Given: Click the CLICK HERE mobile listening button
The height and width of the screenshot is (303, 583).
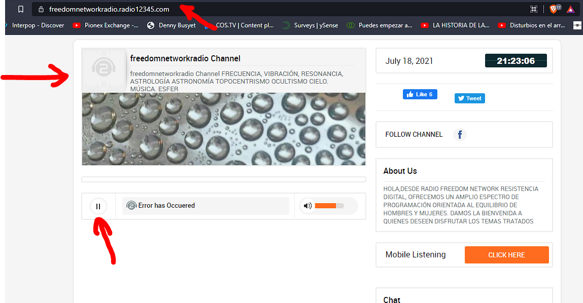Looking at the screenshot, I should [506, 255].
